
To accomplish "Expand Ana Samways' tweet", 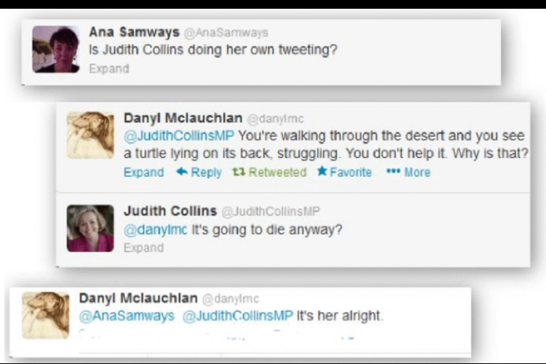I will [x=109, y=68].
